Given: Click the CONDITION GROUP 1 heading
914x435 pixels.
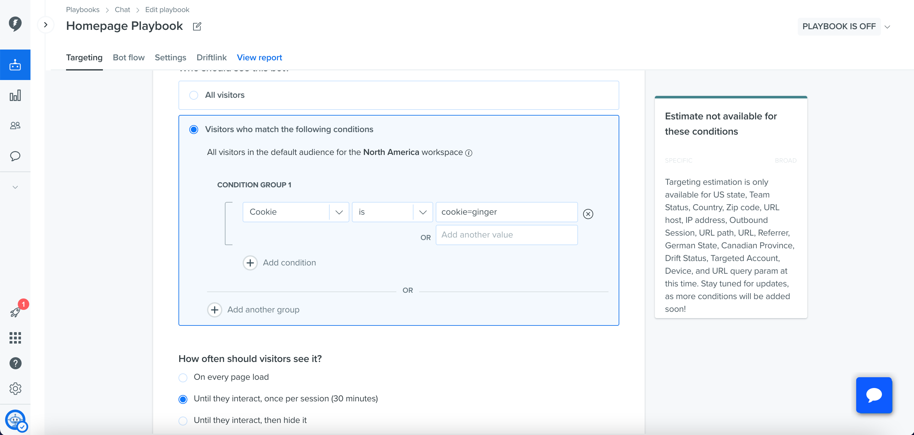Looking at the screenshot, I should 254,185.
